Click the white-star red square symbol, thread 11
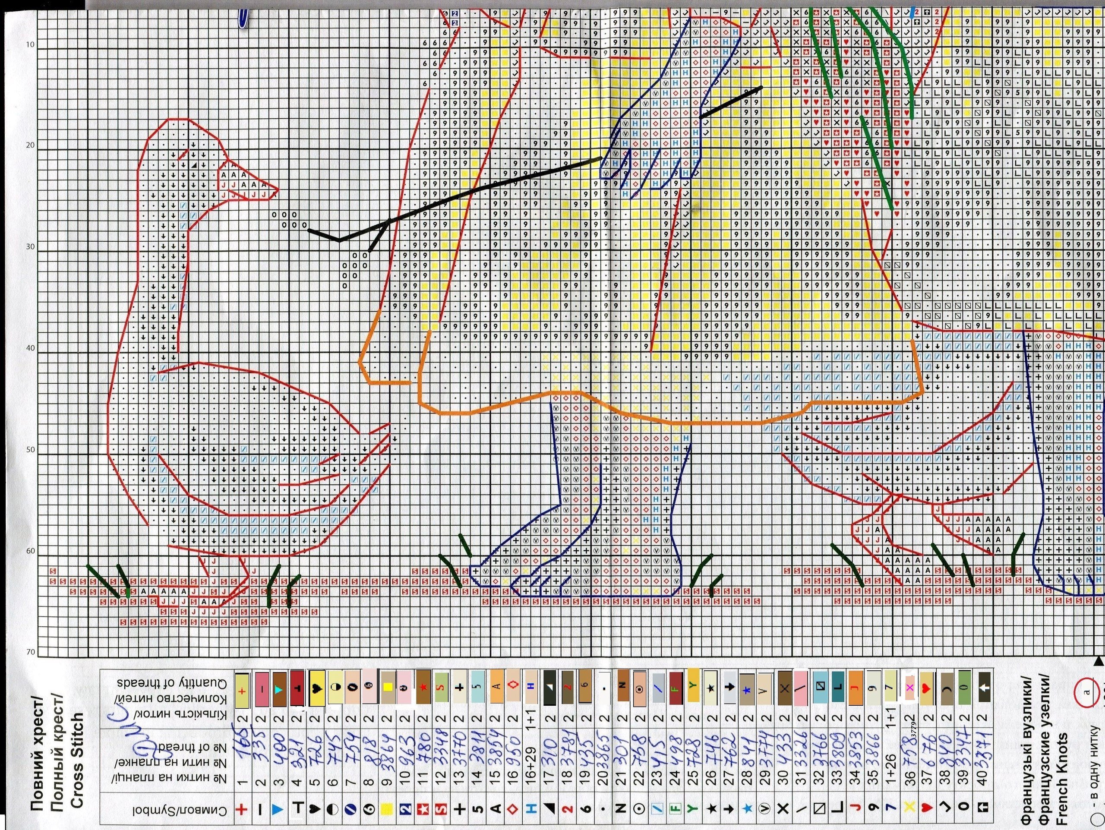 [423, 810]
